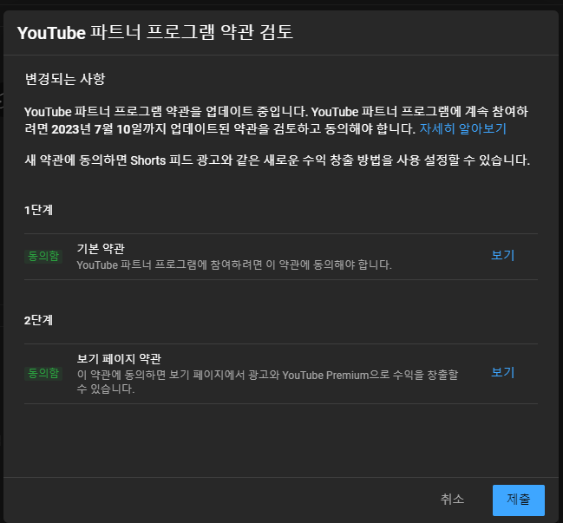Viewport: 563px width, 523px height.
Task: Click the blue 제출 submit button
Action: coord(518,500)
